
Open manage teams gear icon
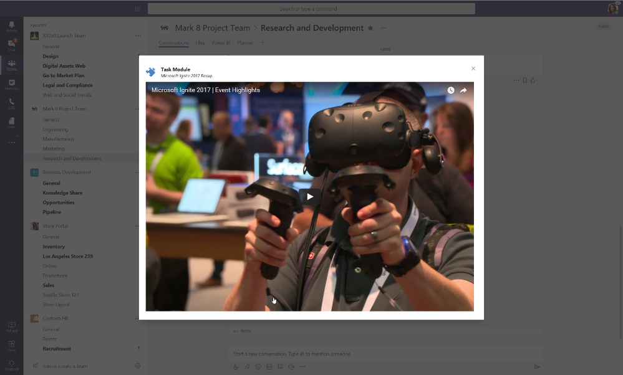tap(138, 366)
